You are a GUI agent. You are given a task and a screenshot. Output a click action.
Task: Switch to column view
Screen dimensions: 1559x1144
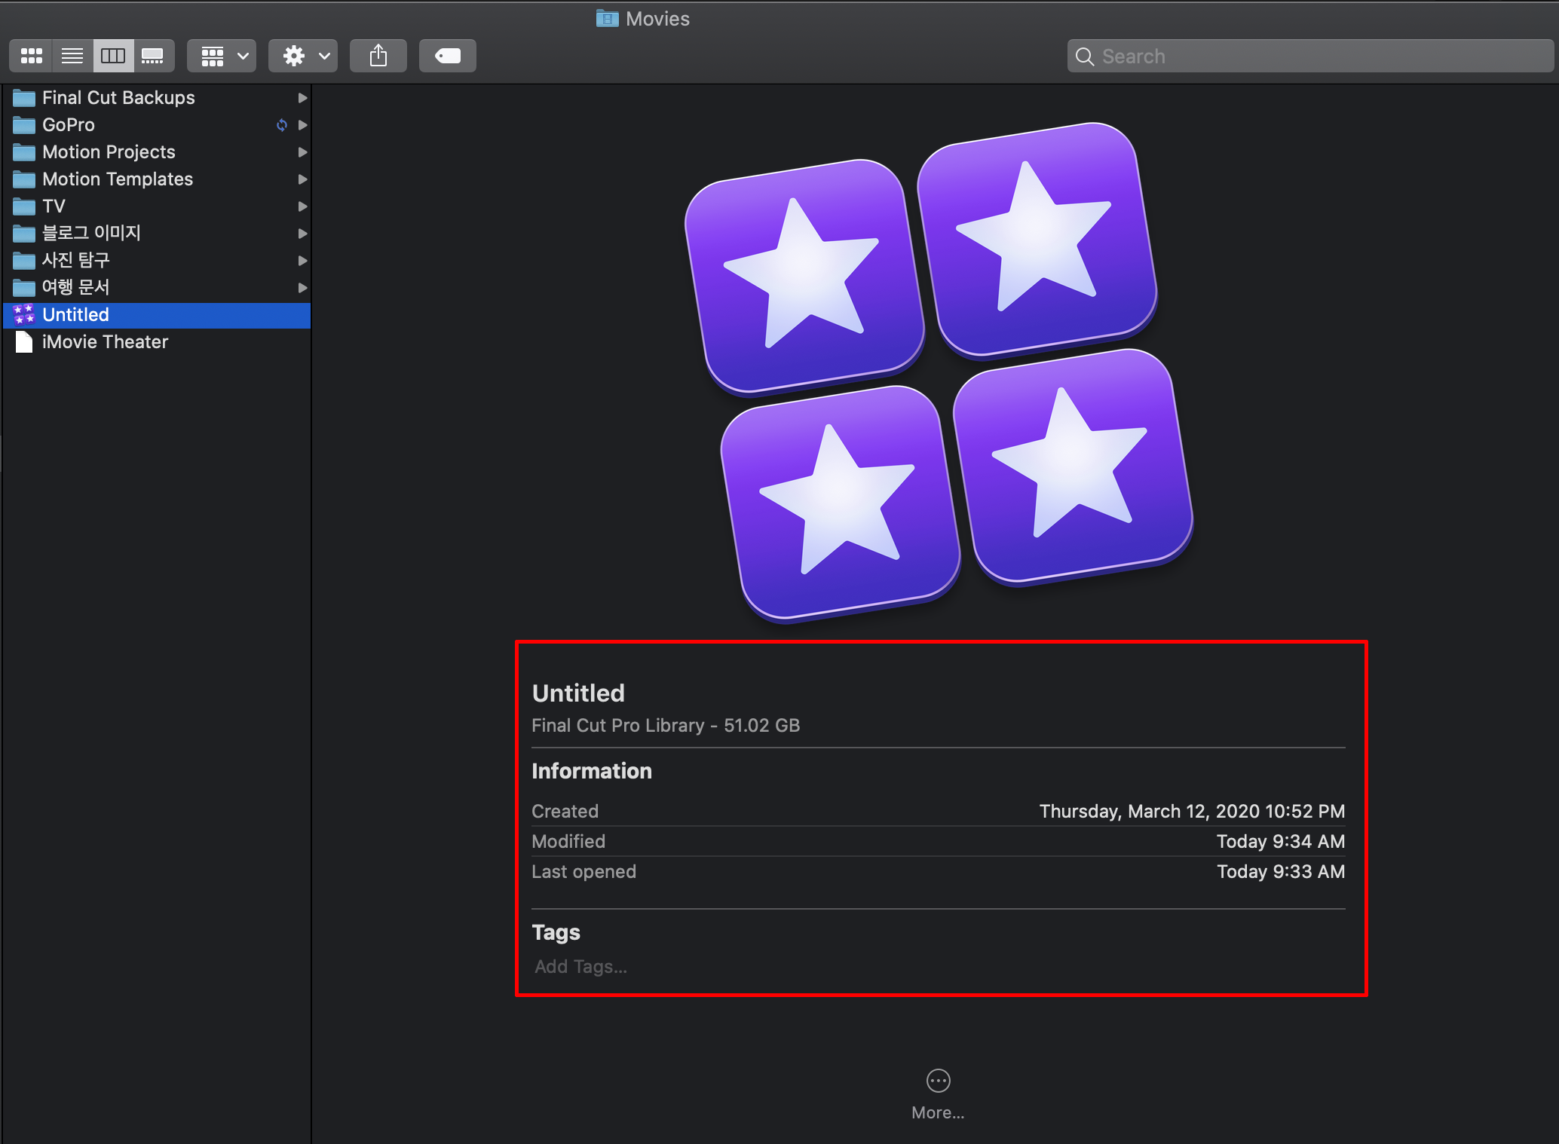[x=113, y=56]
